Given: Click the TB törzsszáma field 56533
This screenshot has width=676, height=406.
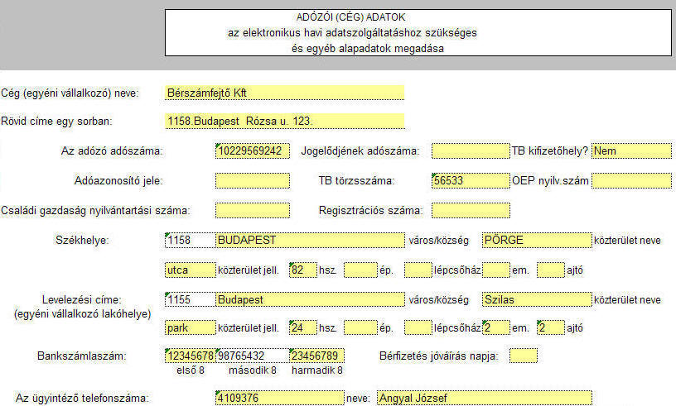Looking at the screenshot, I should pyautogui.click(x=471, y=180).
